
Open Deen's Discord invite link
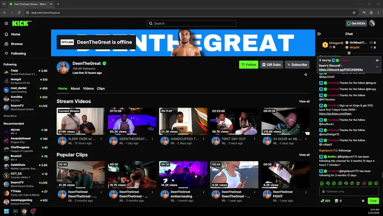point(341,70)
